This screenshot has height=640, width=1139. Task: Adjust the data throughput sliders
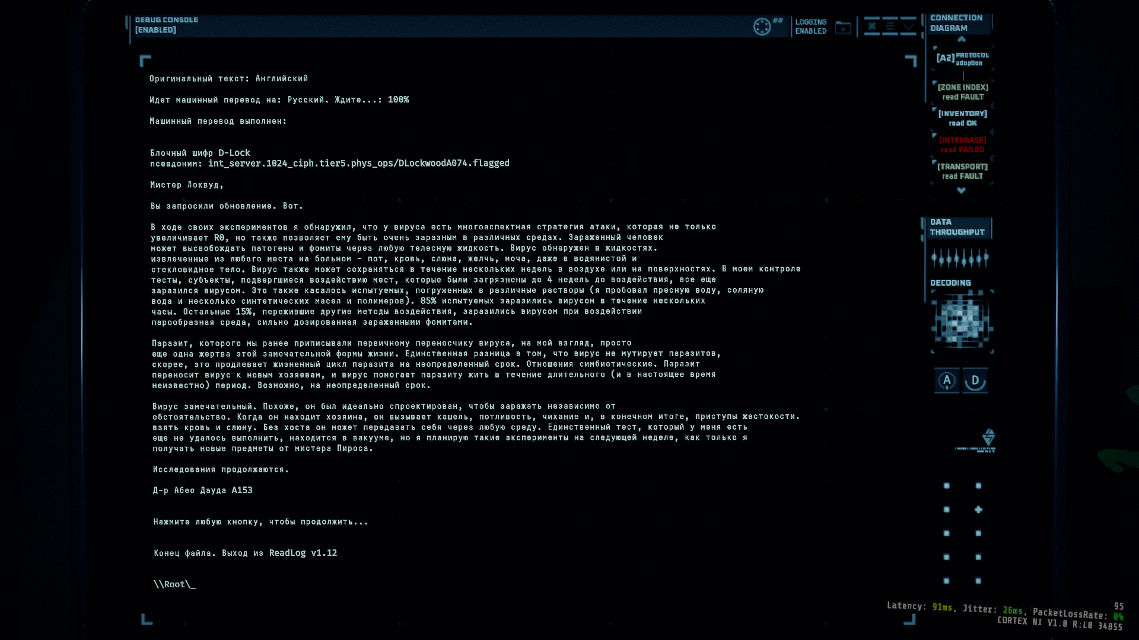[960, 258]
